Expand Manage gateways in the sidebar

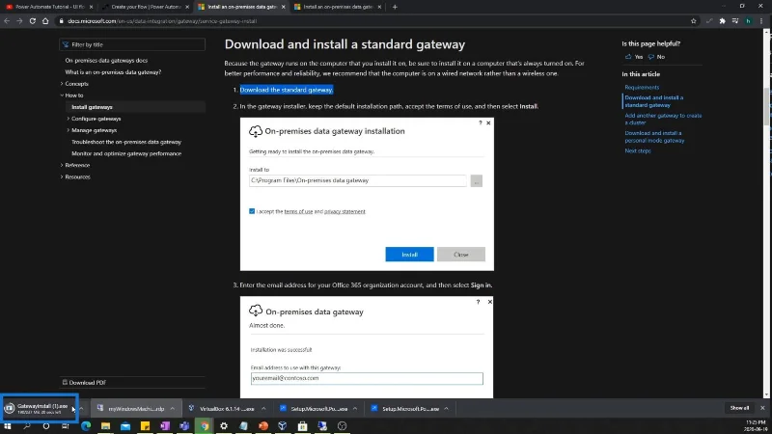(68, 130)
